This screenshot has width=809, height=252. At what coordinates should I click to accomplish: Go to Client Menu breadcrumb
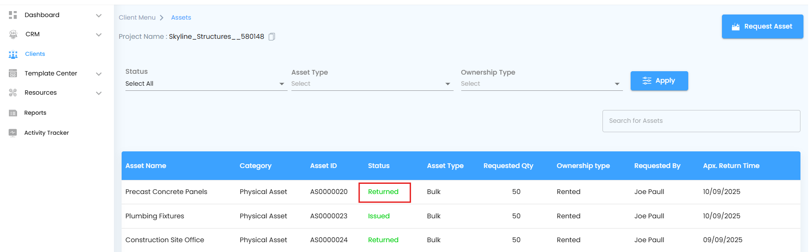pyautogui.click(x=137, y=17)
